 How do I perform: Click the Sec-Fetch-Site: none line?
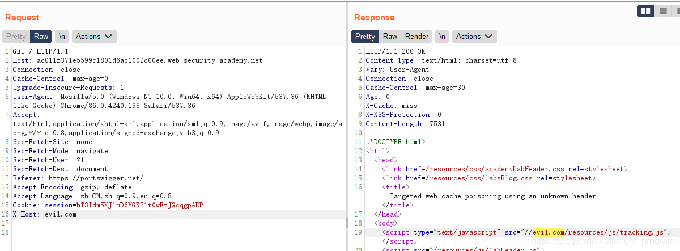pyautogui.click(x=52, y=142)
